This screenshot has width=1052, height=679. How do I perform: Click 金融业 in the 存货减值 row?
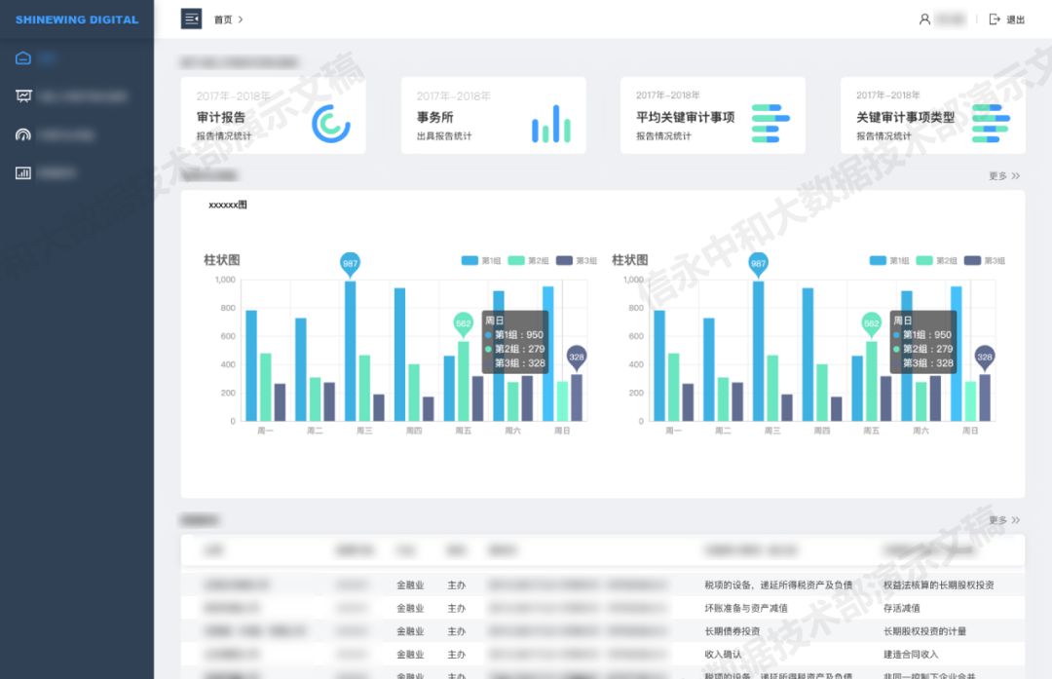(410, 608)
